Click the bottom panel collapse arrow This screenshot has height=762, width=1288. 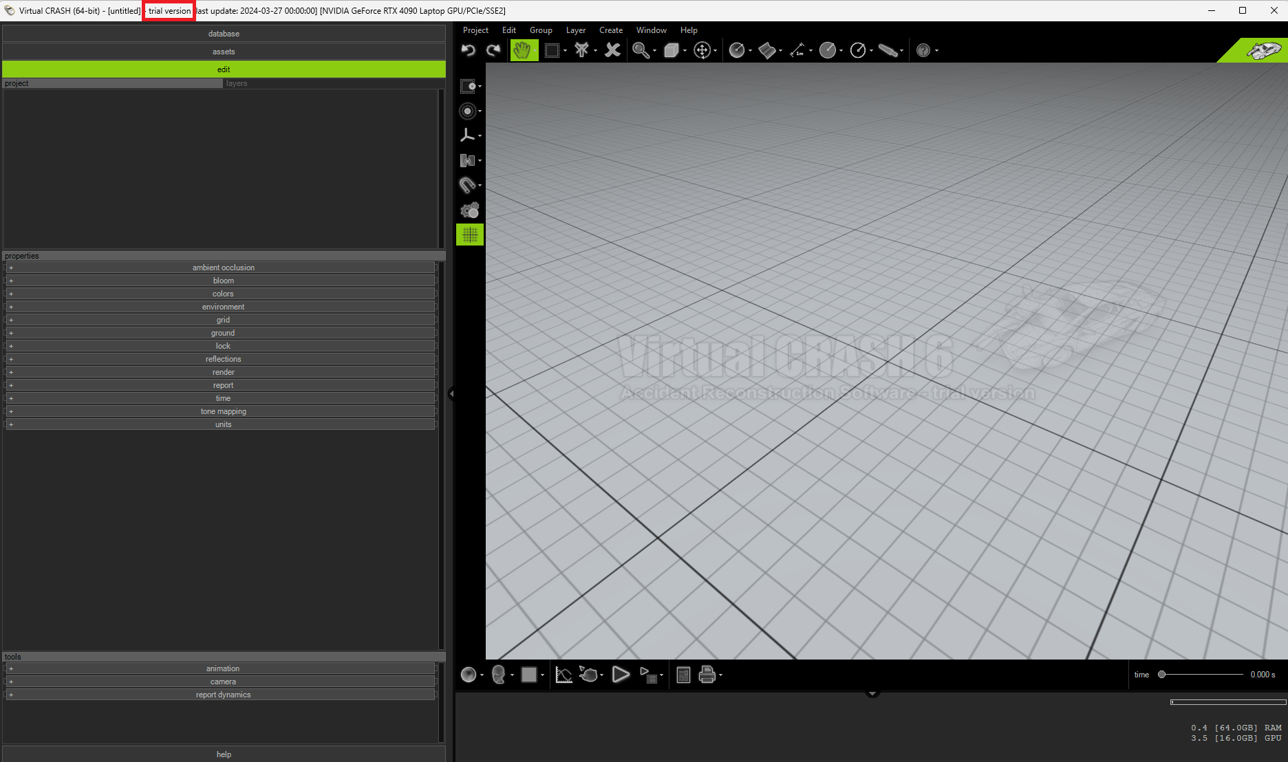872,694
